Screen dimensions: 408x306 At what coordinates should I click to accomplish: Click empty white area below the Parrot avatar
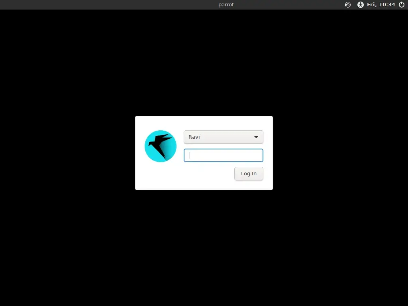pos(160,177)
